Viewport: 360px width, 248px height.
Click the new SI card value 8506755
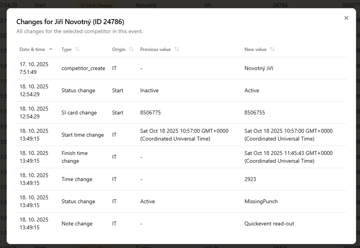(254, 113)
